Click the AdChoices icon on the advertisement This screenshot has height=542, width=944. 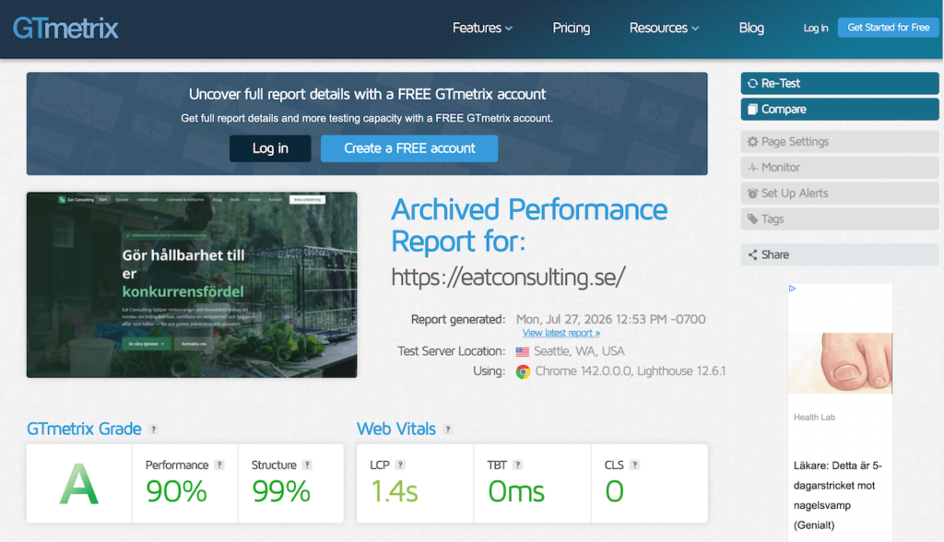(792, 289)
